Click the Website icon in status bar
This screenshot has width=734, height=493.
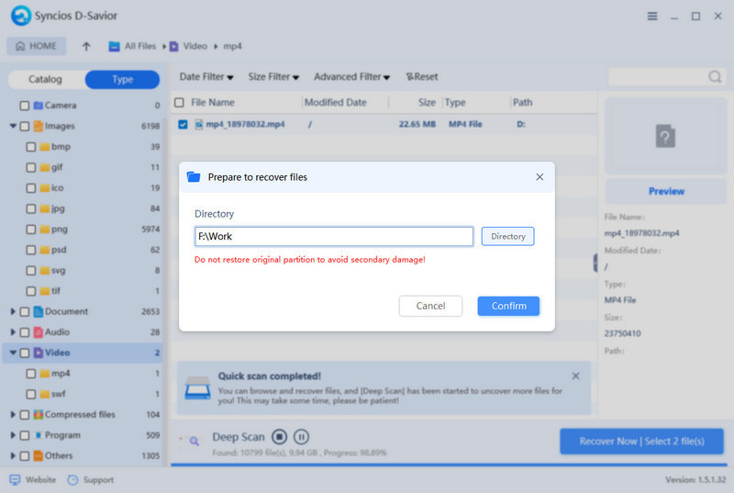pos(15,479)
